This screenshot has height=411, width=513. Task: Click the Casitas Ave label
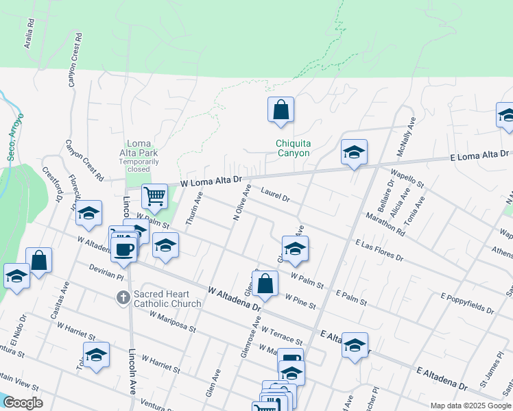click(x=60, y=300)
